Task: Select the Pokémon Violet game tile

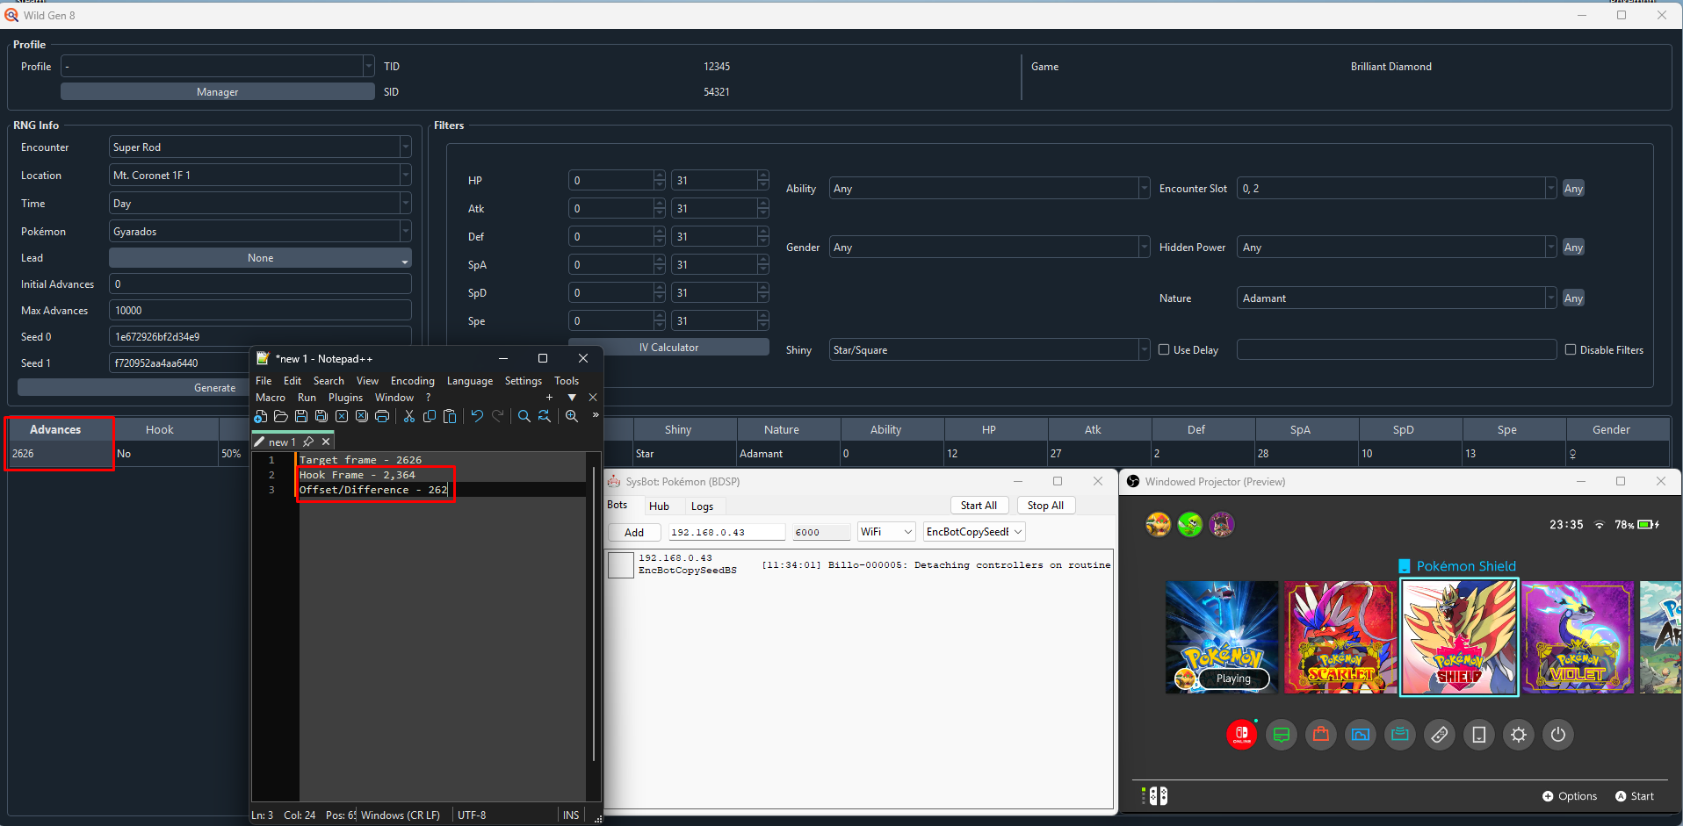Action: pos(1578,637)
